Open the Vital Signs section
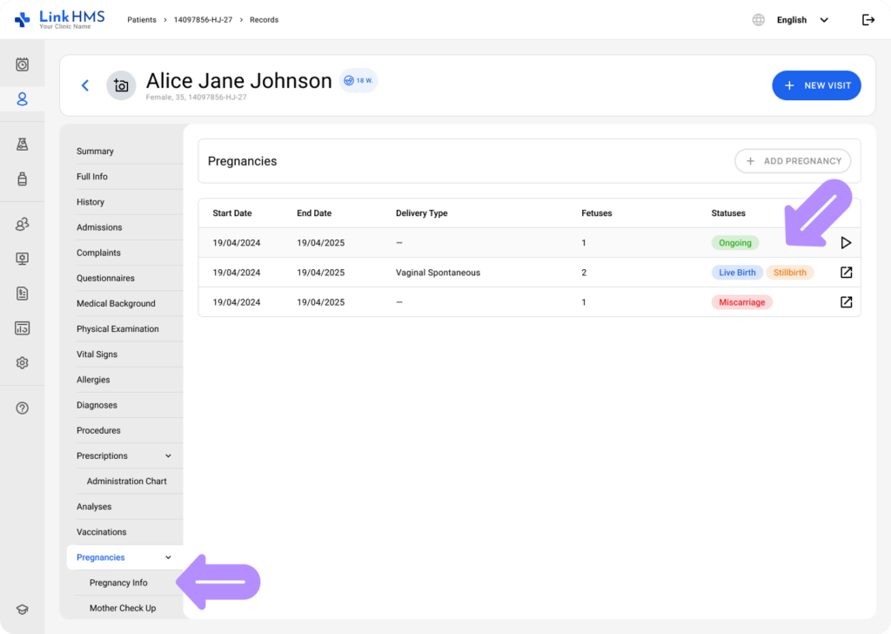This screenshot has width=891, height=634. 97,354
